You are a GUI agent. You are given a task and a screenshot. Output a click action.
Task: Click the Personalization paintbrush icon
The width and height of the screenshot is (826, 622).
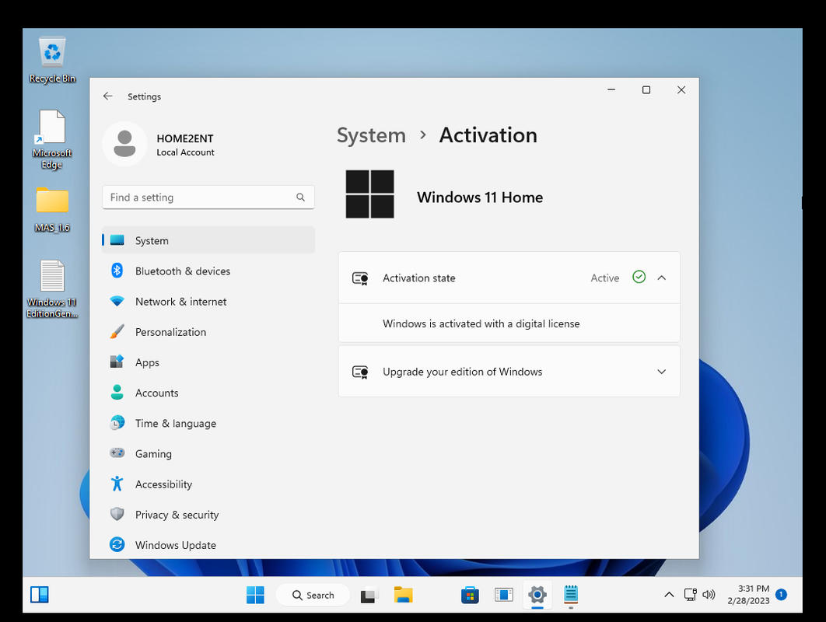click(117, 331)
